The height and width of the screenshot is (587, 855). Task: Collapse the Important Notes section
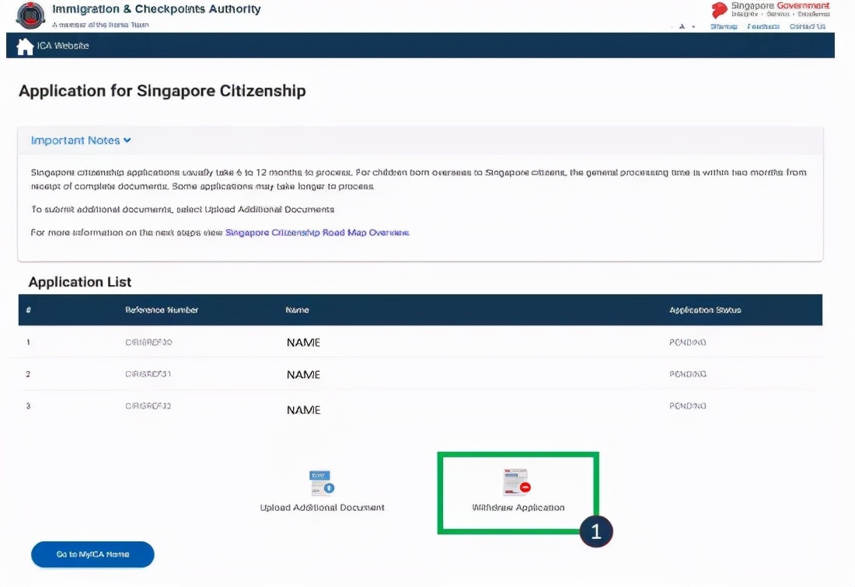coord(81,141)
